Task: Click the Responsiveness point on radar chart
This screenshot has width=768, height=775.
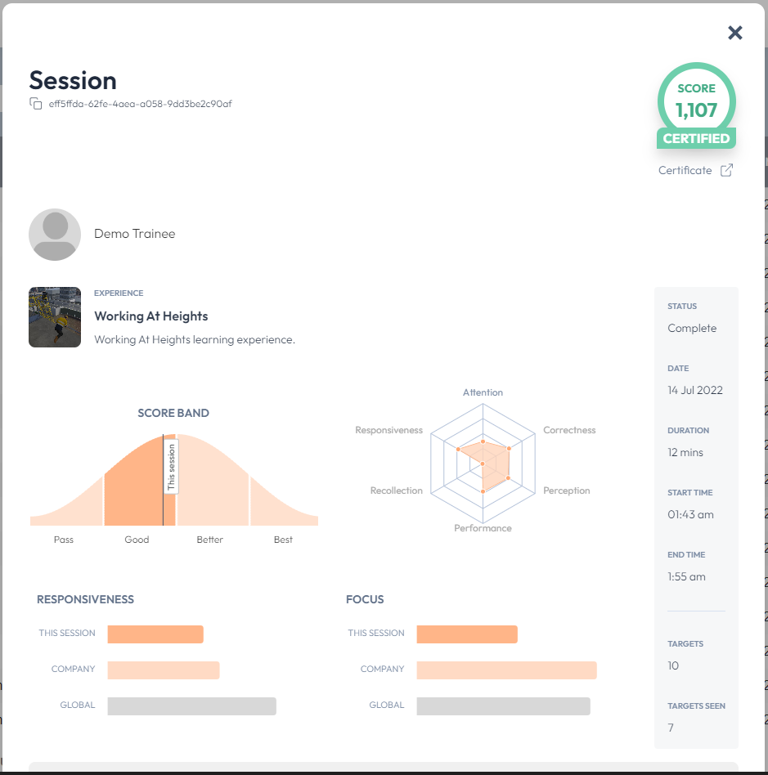Action: pos(458,450)
